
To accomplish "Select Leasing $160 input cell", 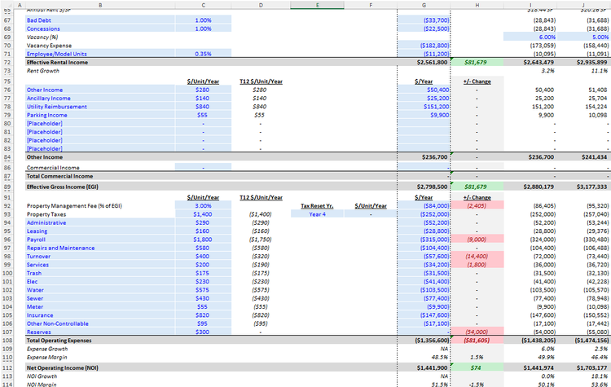I will 203,231.
